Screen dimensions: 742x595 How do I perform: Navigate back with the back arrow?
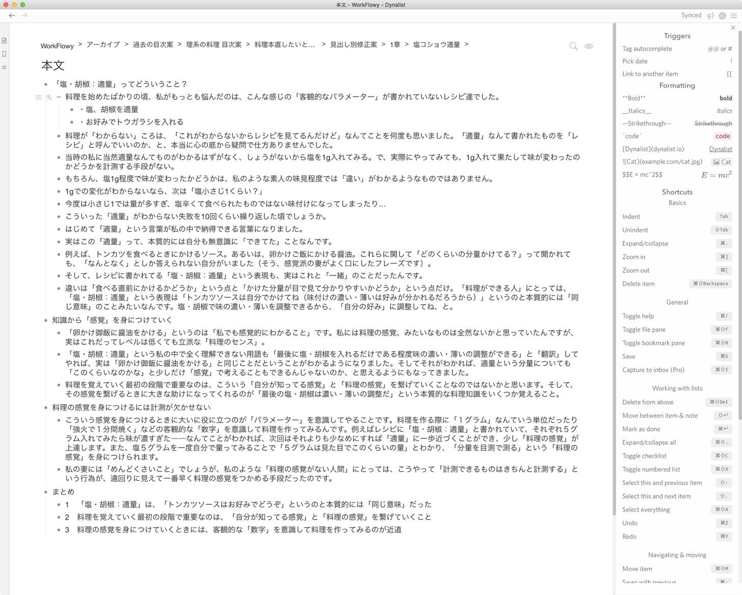[x=12, y=15]
